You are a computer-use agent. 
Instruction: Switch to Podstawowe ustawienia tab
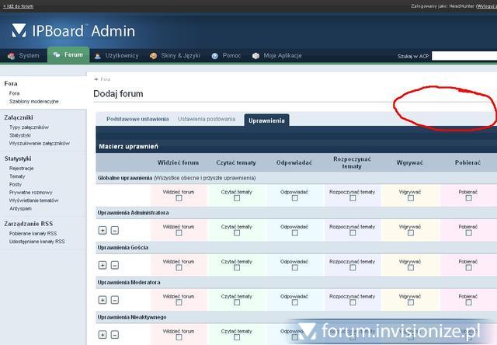[x=137, y=120]
